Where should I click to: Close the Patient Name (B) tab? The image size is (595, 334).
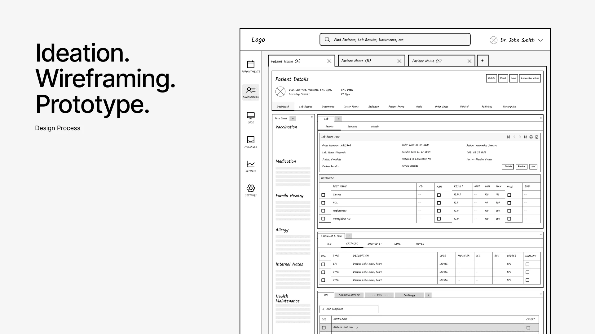pos(399,61)
